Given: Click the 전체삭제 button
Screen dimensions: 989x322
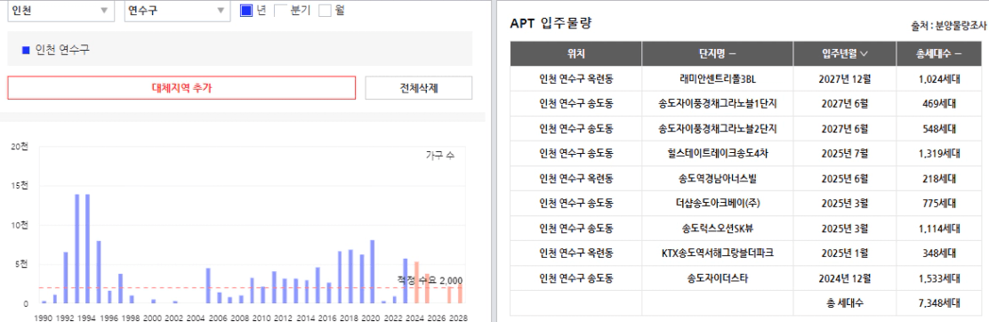Looking at the screenshot, I should 418,88.
